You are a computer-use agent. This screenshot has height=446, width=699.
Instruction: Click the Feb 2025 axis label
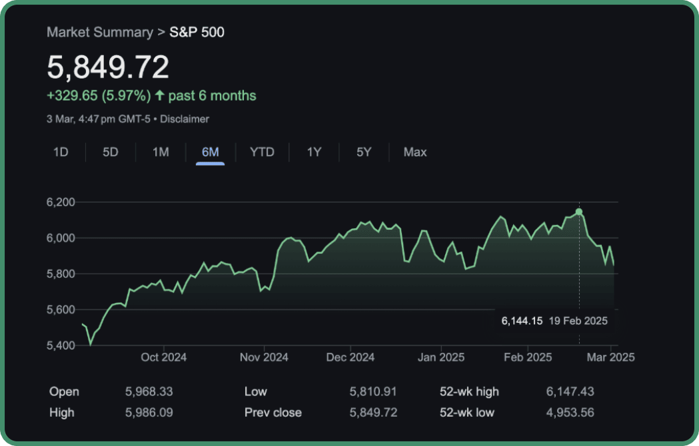528,357
